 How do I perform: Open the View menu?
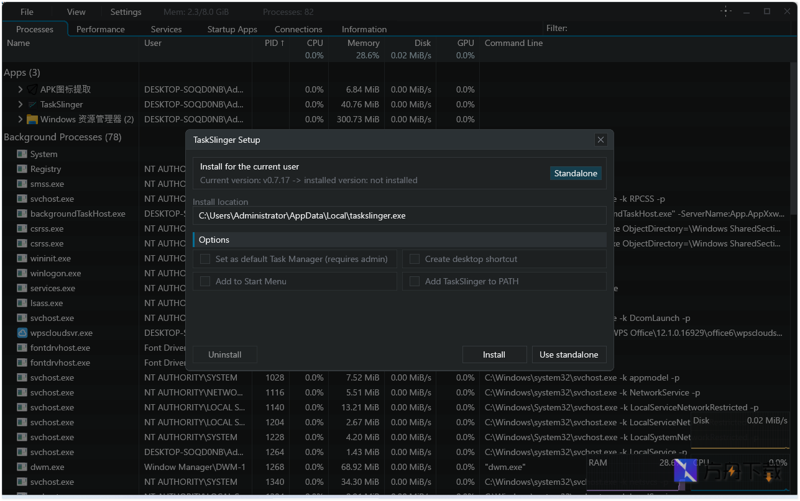point(76,12)
